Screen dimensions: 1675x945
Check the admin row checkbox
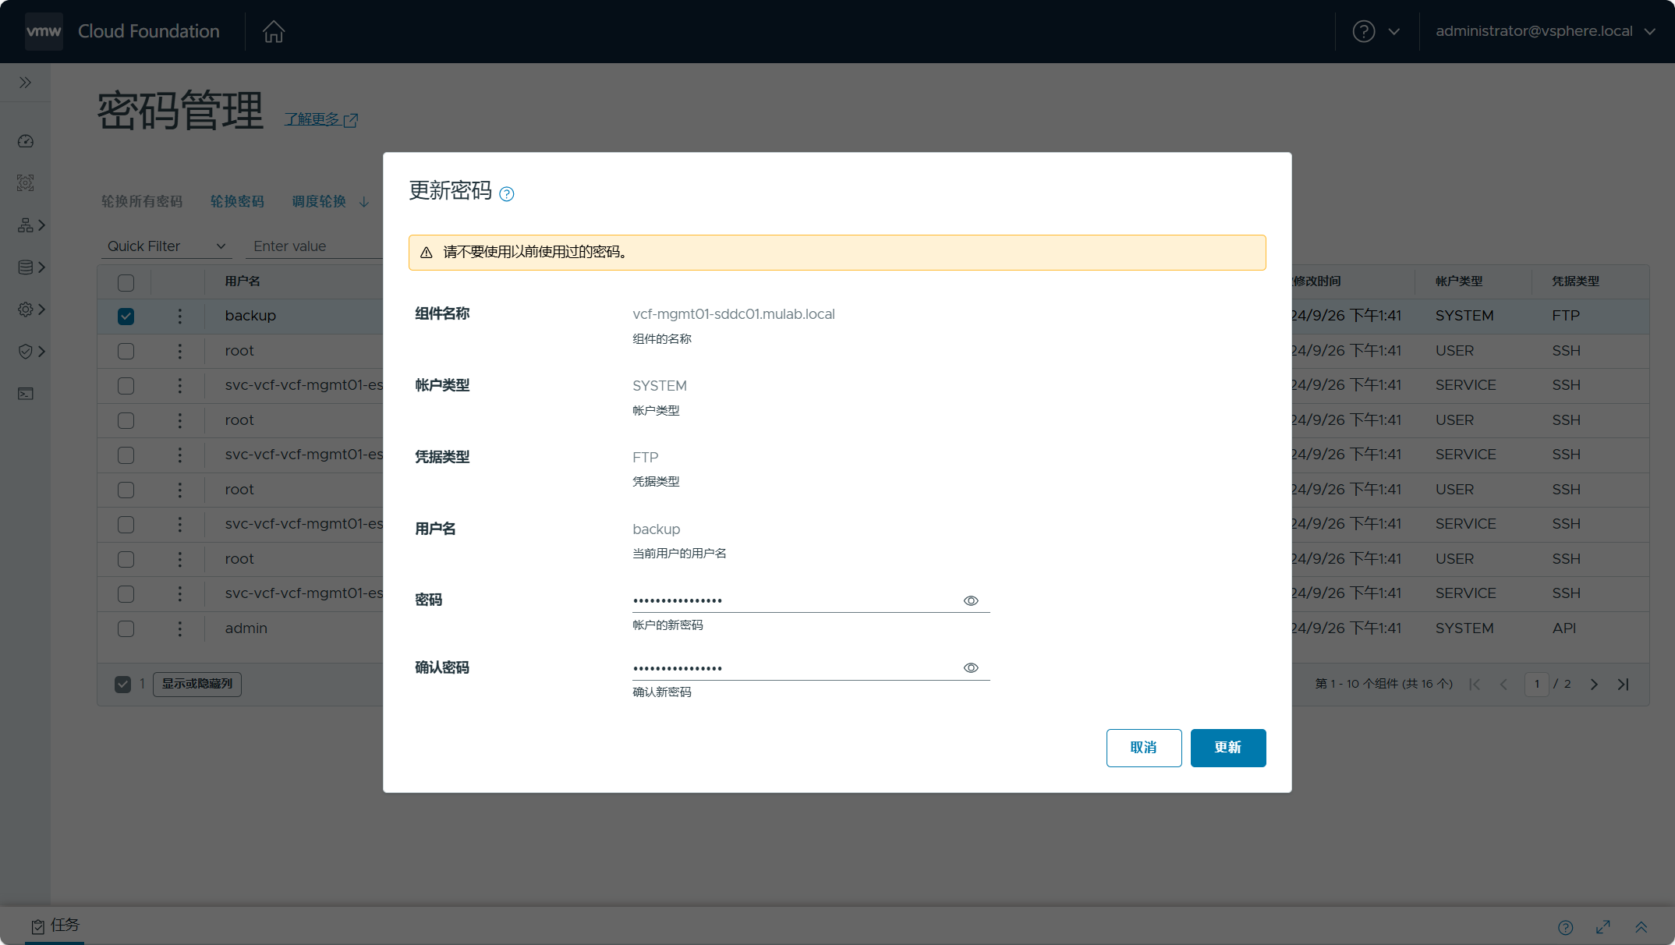pyautogui.click(x=126, y=628)
